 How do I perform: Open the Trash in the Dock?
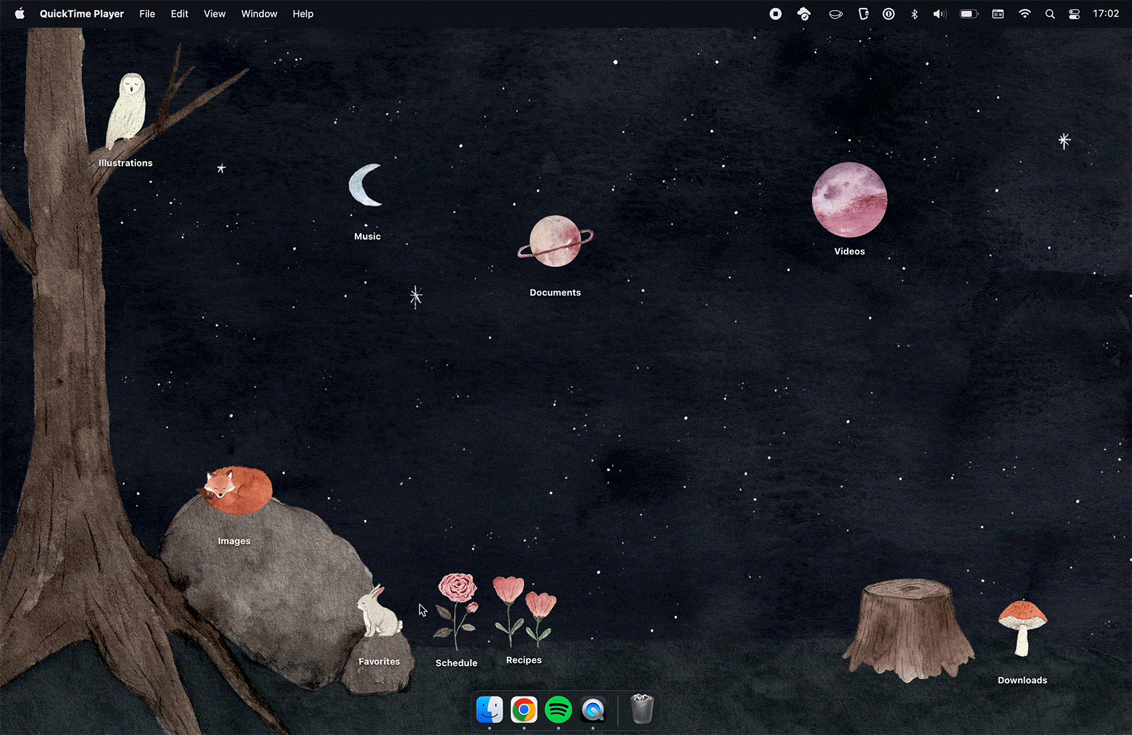pyautogui.click(x=642, y=709)
